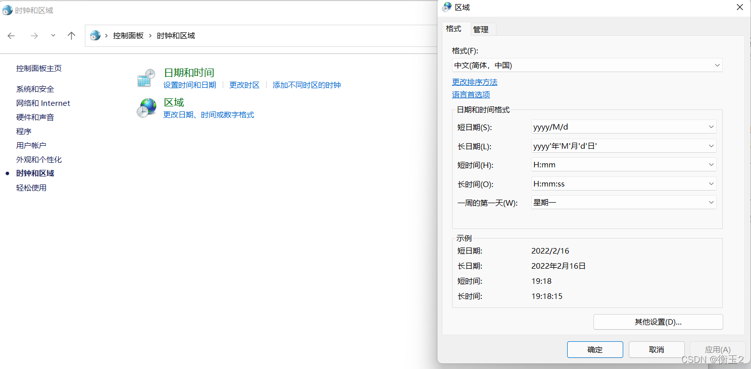Viewport: 751px width, 369px height.
Task: Click the example long time 19:18:15
Action: click(x=547, y=296)
